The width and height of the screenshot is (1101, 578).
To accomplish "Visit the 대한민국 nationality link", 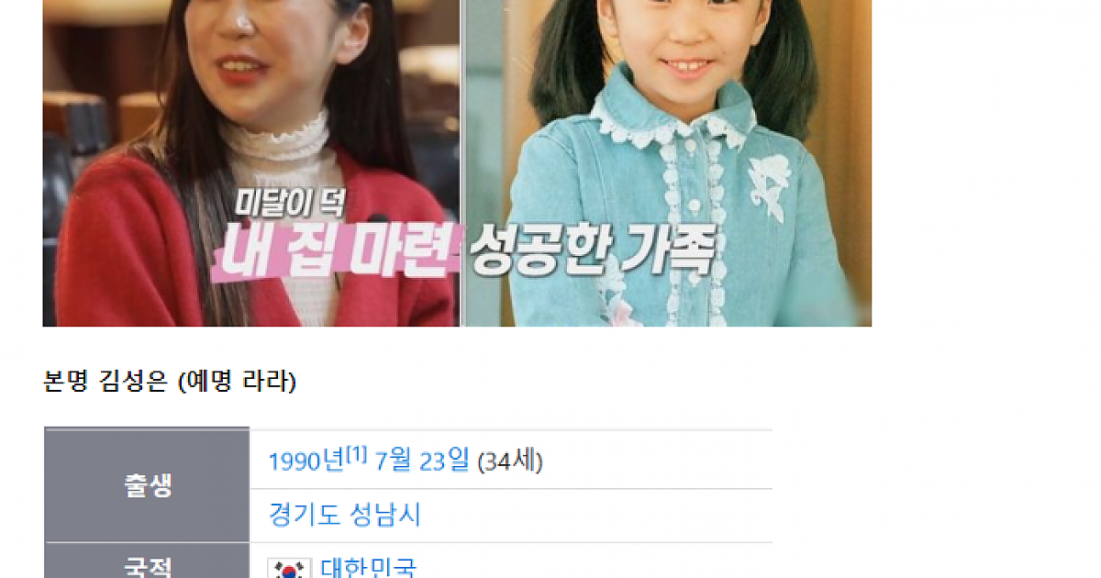I will (368, 568).
